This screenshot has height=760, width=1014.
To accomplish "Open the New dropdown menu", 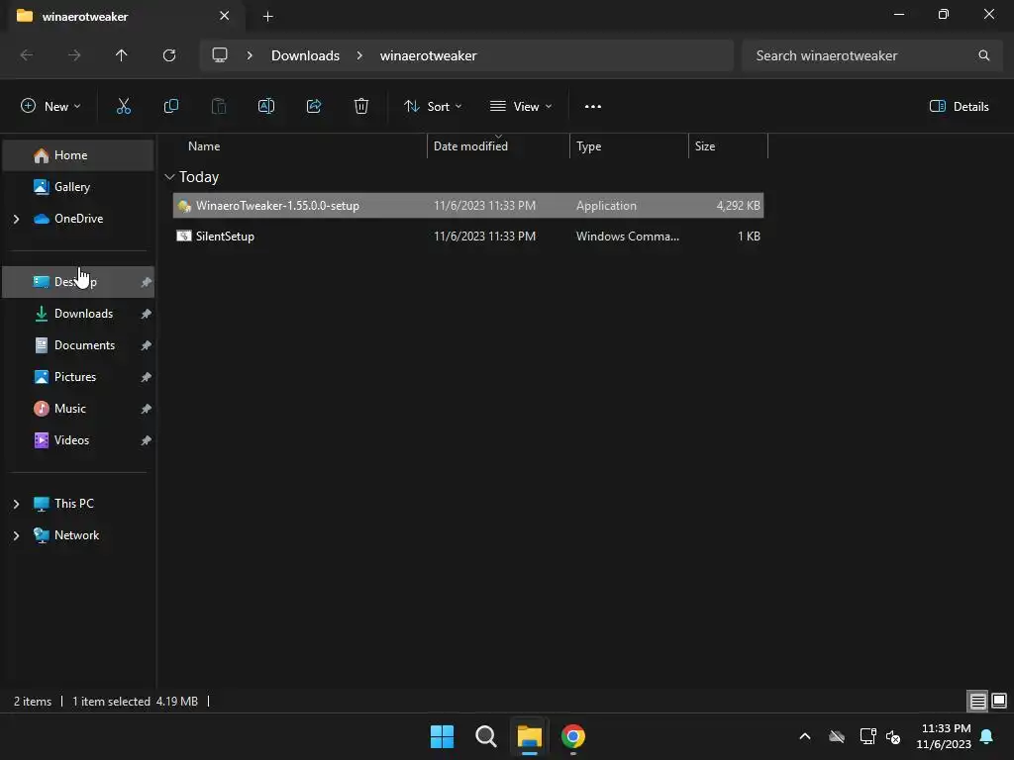I will coord(51,107).
